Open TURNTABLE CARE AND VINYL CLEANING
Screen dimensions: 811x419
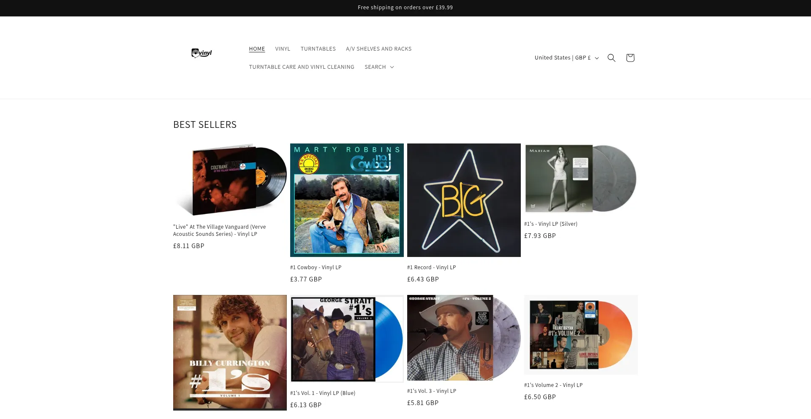[302, 67]
